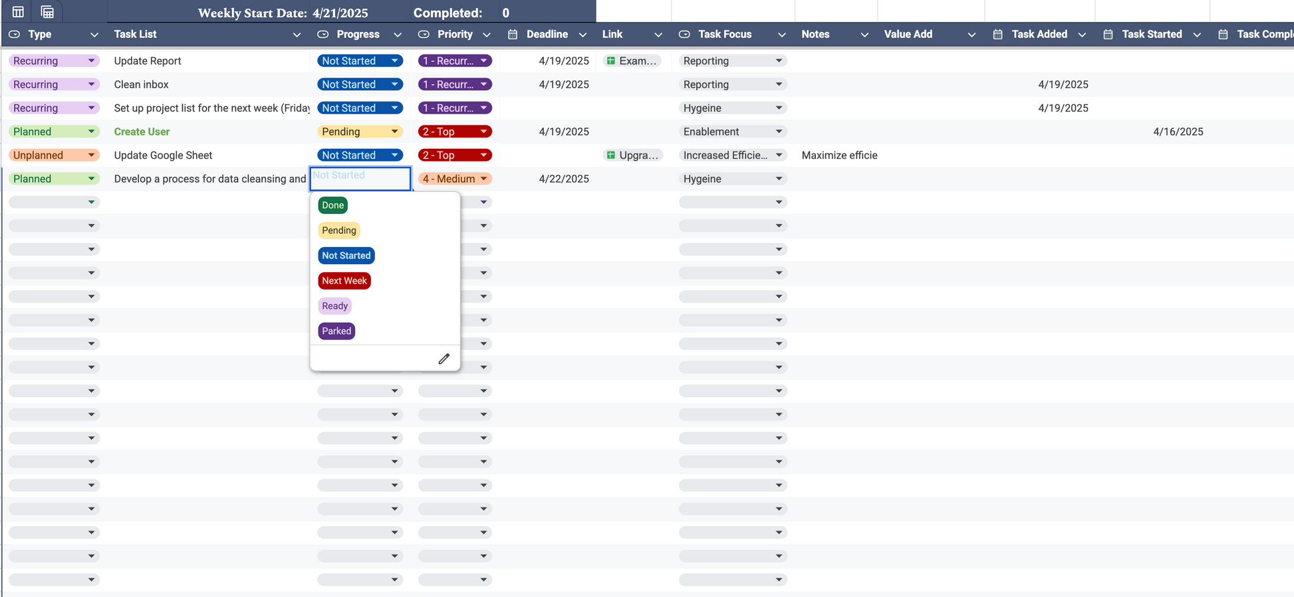Choose Next Week status option

point(344,281)
